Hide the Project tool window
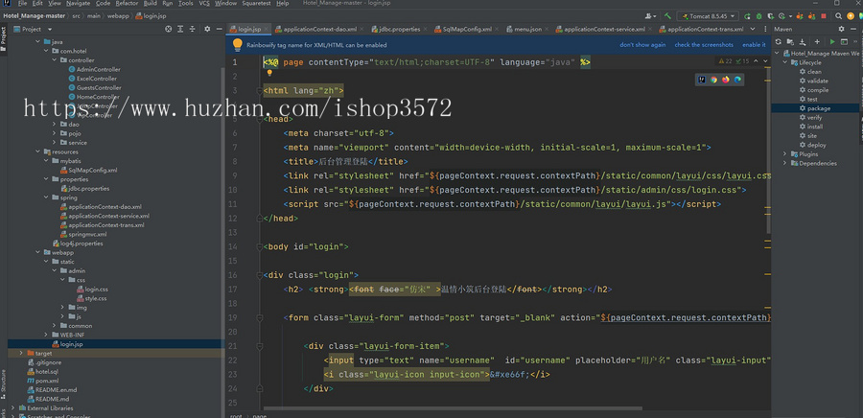Screen dimensions: 863x418 pyautogui.click(x=219, y=29)
